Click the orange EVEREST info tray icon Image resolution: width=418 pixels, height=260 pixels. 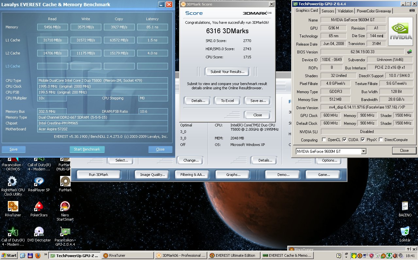(x=359, y=256)
